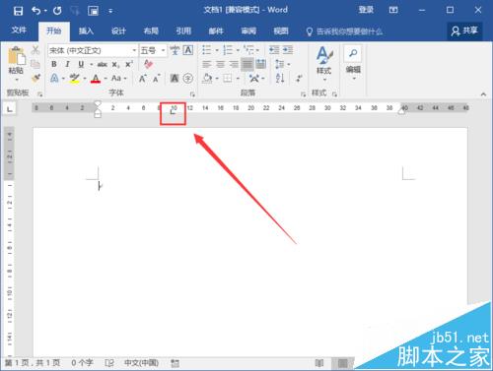Open the Styles (样式) gallery icon

(x=324, y=55)
